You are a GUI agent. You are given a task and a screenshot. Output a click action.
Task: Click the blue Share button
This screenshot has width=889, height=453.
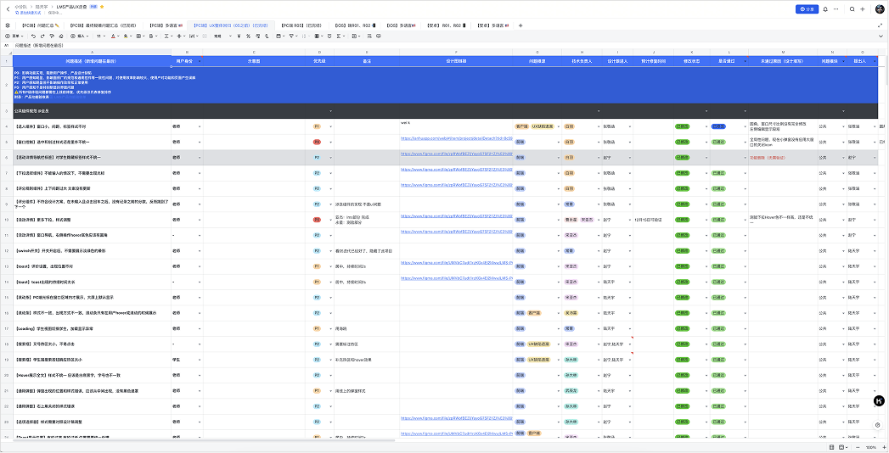807,9
